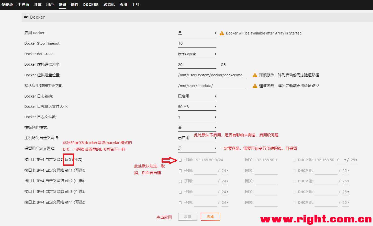
Task: Click the eth4 gateway input field
Action: click(266, 203)
